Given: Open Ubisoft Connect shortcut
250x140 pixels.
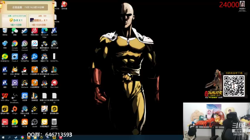Looking at the screenshot, I should pyautogui.click(x=25, y=45).
